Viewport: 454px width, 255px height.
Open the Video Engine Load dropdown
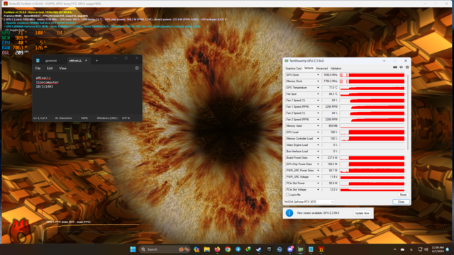[318, 144]
